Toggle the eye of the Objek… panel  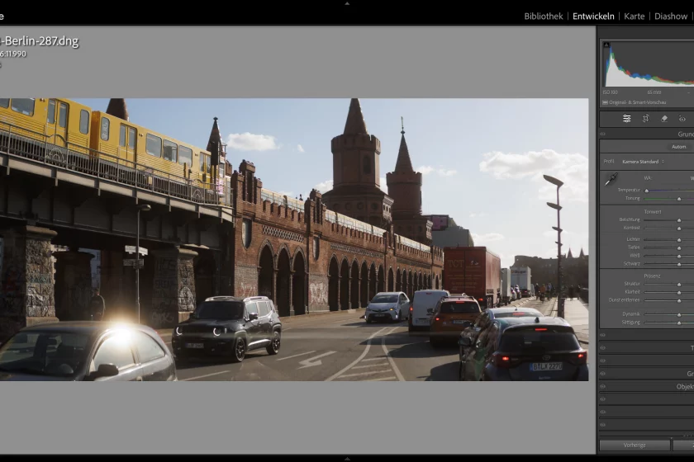(603, 386)
